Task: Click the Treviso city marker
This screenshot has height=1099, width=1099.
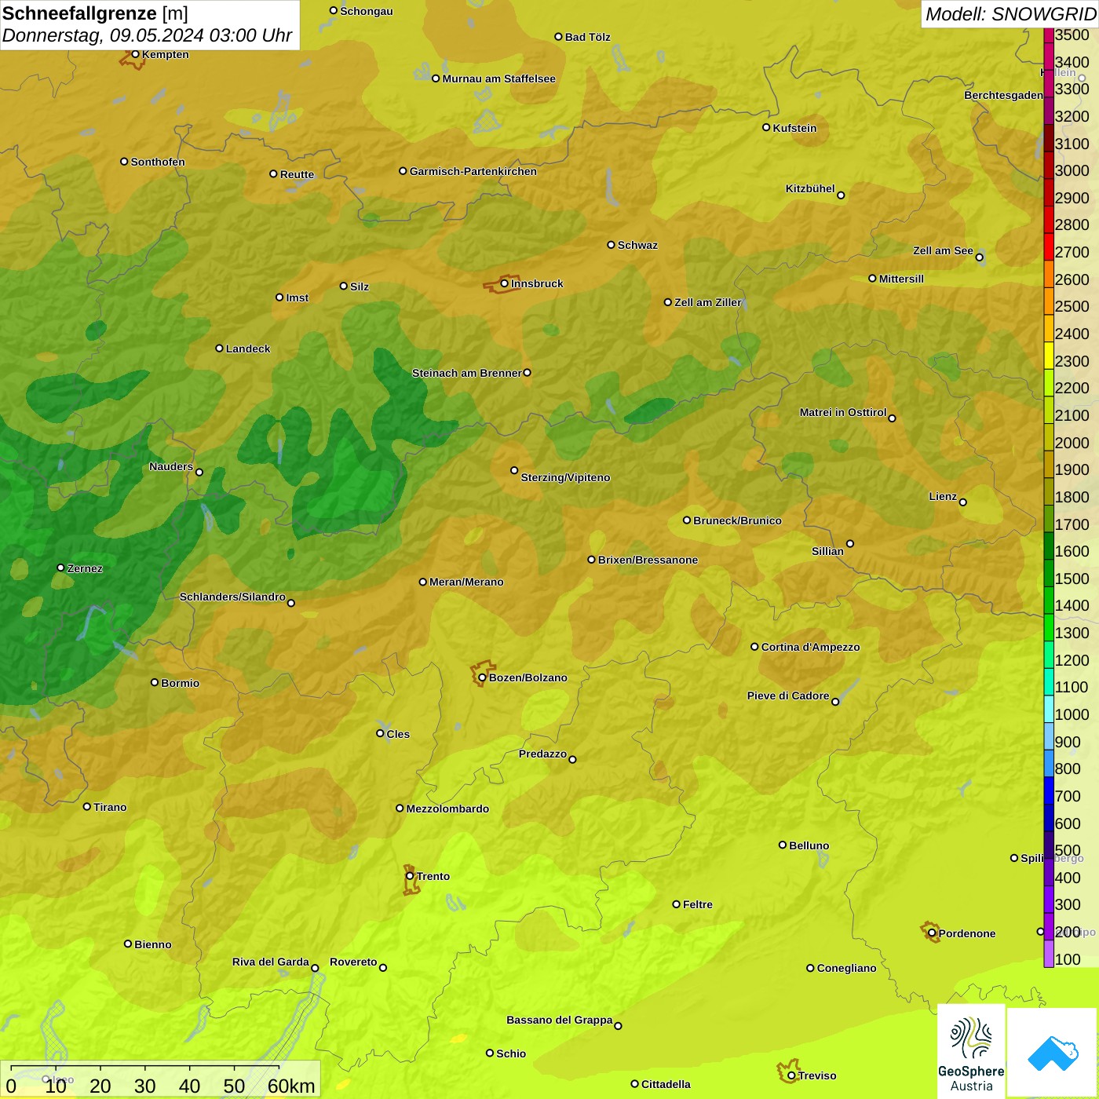Action: pos(791,1075)
